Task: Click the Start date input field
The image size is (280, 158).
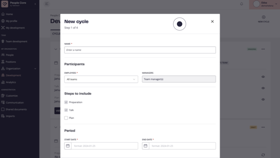Action: coord(105,146)
